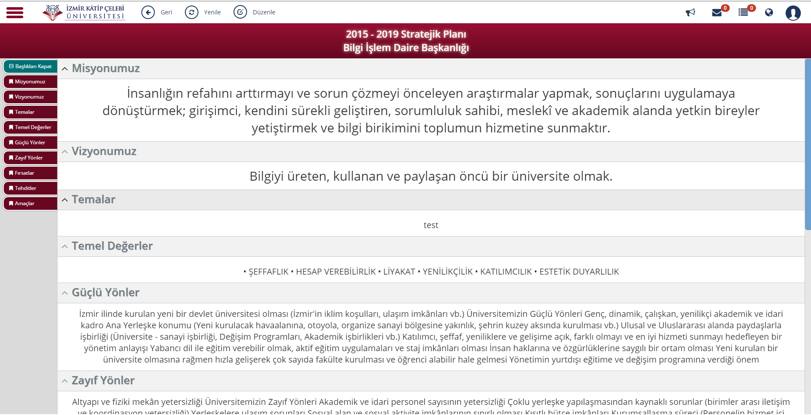Click the Düzenle label
811x415 pixels.
click(264, 12)
